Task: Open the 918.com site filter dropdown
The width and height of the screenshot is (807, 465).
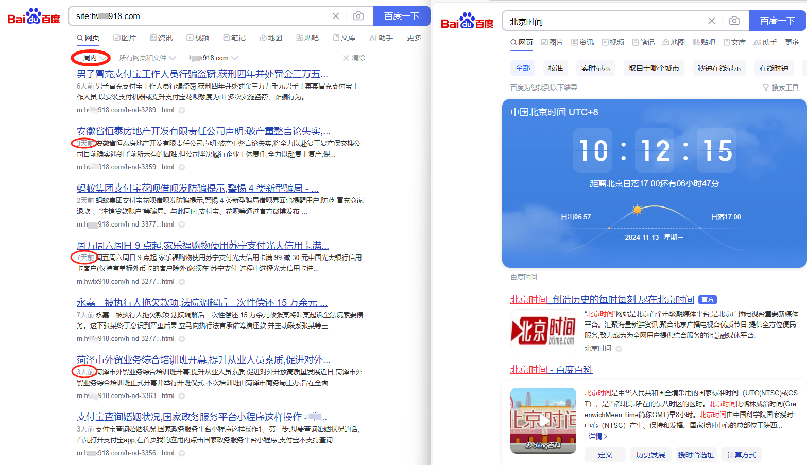Action: click(213, 58)
